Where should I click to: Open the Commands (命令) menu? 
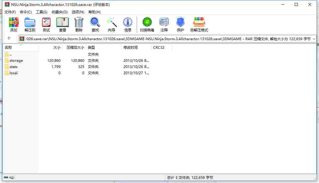(x=26, y=12)
